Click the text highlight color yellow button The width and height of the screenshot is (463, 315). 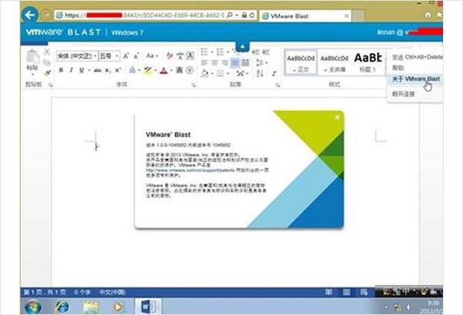click(x=148, y=70)
